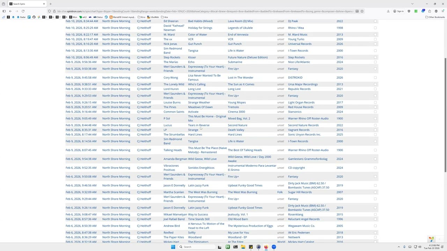
Task: Open the Vibraciones Positivas artist link
Action: (x=171, y=168)
